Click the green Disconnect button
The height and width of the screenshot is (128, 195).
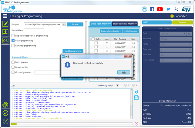[182, 22]
